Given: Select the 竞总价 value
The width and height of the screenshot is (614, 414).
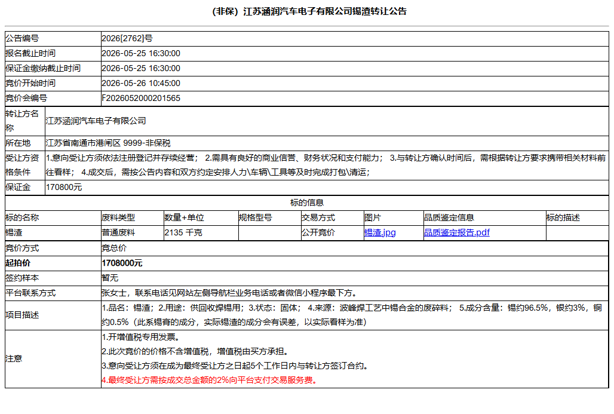Looking at the screenshot, I should [114, 249].
